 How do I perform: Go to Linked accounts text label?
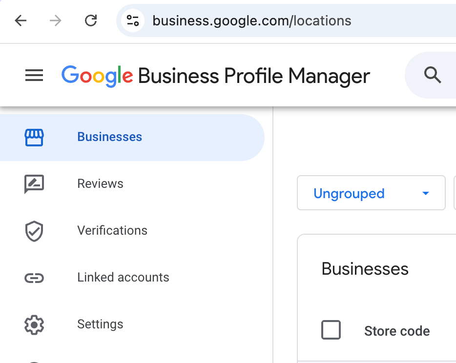(x=123, y=278)
